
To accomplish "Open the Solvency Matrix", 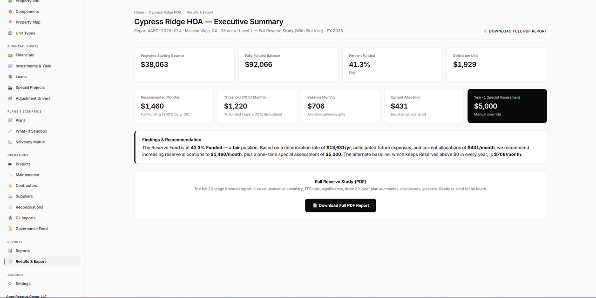I will 42,142.
